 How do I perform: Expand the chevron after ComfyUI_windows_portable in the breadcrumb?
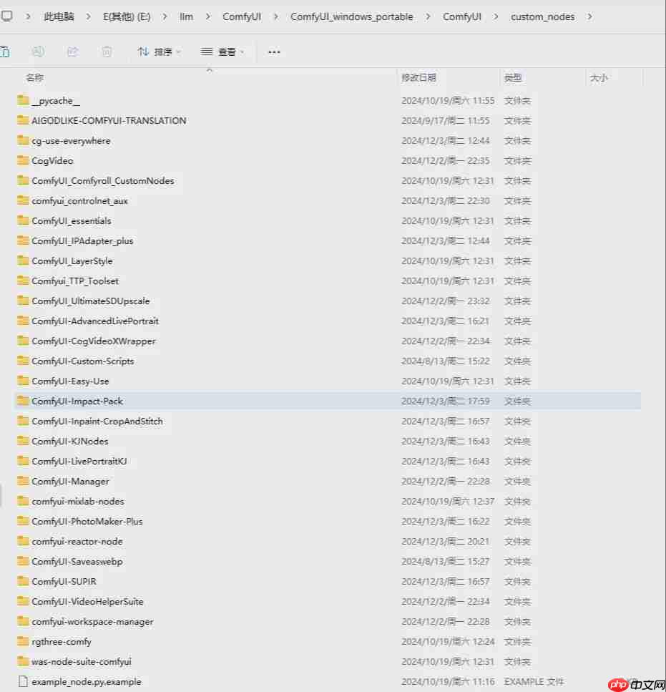click(x=428, y=16)
